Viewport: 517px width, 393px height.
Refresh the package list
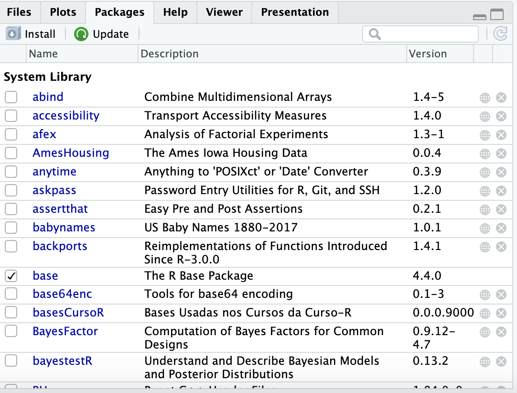coord(500,33)
